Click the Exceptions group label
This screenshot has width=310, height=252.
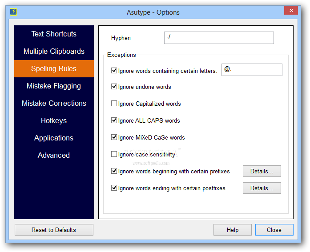tap(121, 55)
